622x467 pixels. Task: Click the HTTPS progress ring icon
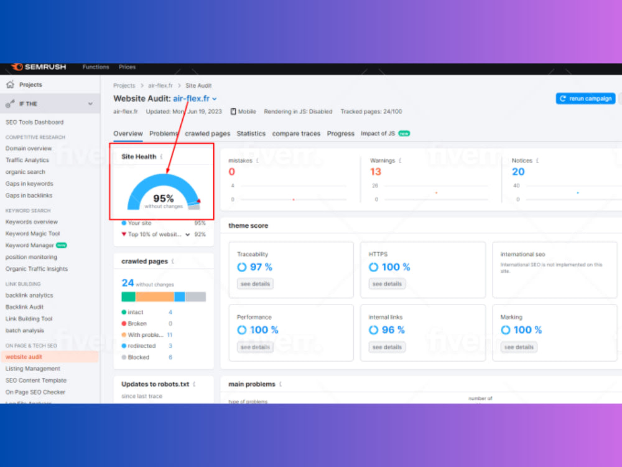(x=373, y=267)
